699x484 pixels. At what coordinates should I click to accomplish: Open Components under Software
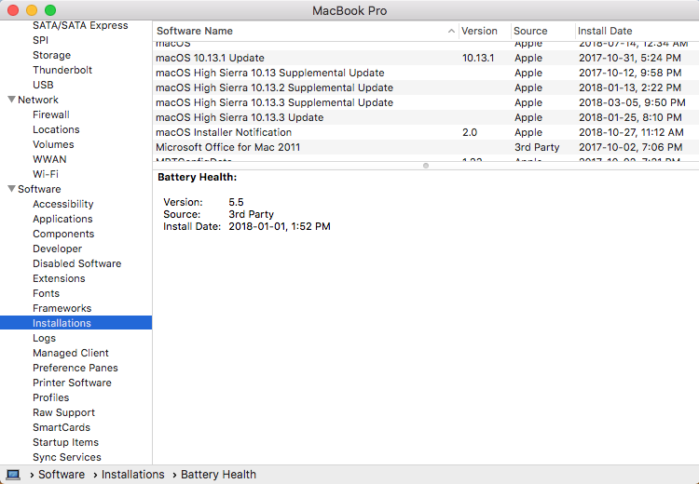[63, 234]
